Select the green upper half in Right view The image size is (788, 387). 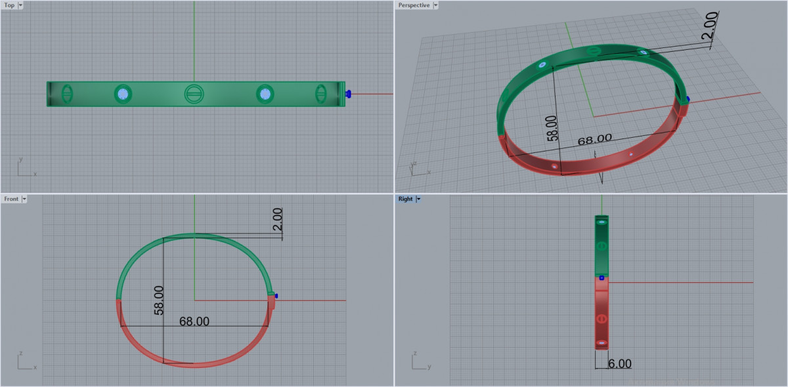(x=602, y=245)
